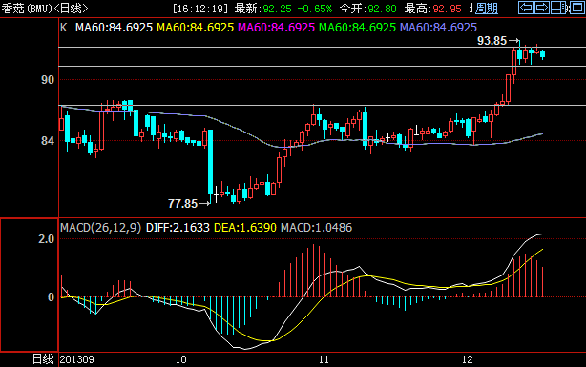Click the right arrow navigation icon

pyautogui.click(x=541, y=8)
